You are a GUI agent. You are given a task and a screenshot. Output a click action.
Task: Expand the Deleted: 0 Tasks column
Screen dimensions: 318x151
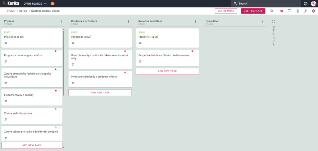pyautogui.click(x=273, y=37)
